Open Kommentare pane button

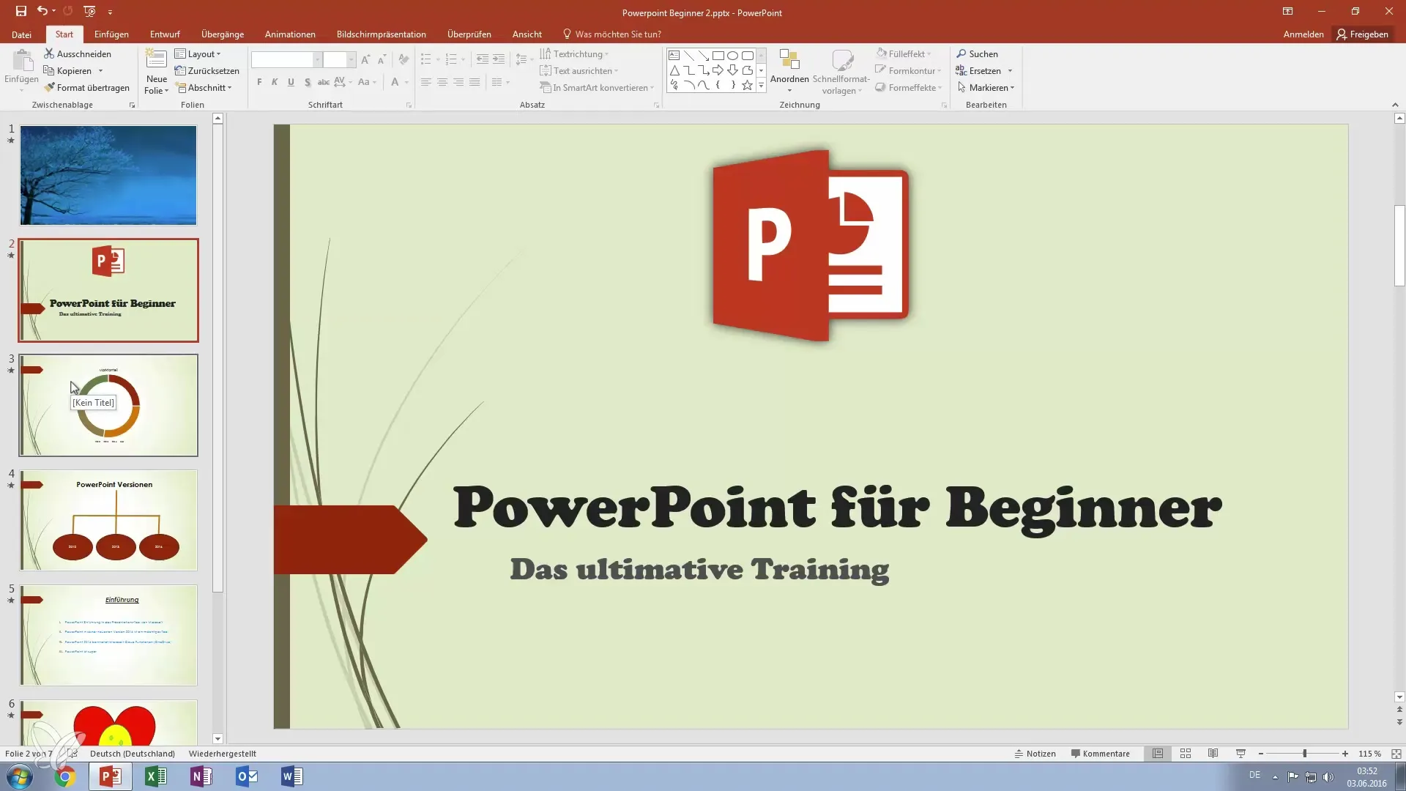1100,754
